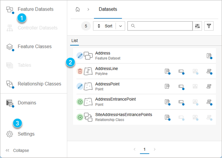Screen dimensions: 222x158
Task: Click the filter funnel icon
Action: 209,26
